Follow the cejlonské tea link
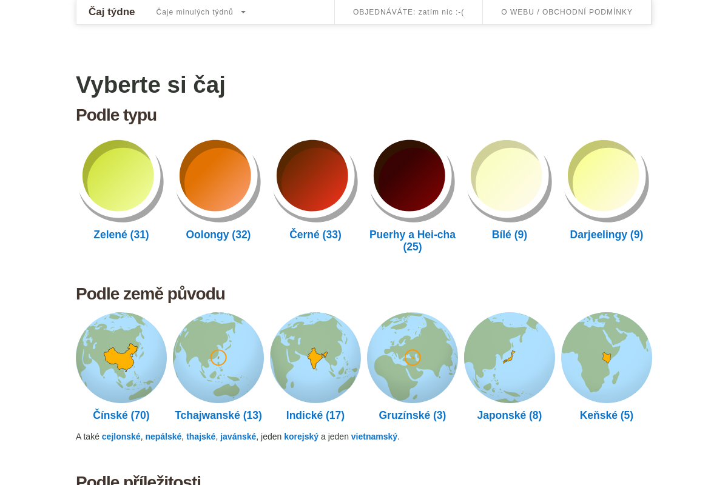The image size is (728, 485). 121,436
